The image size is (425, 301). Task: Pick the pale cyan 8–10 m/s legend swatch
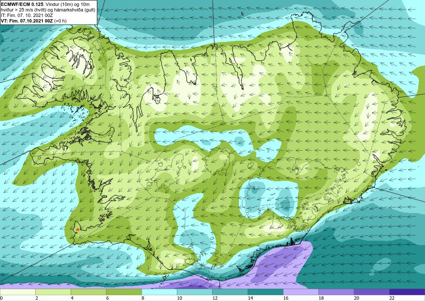159,292
